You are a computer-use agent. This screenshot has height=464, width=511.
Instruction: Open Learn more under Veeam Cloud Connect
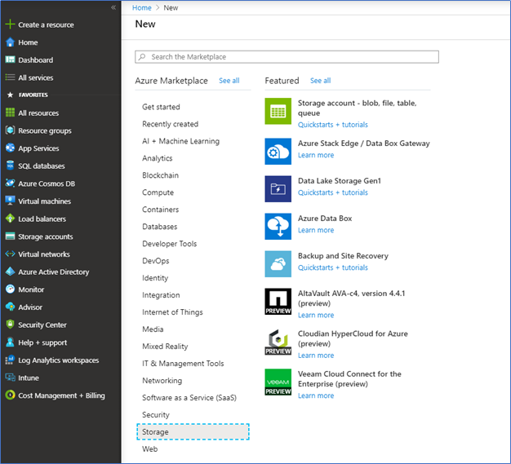(x=316, y=396)
